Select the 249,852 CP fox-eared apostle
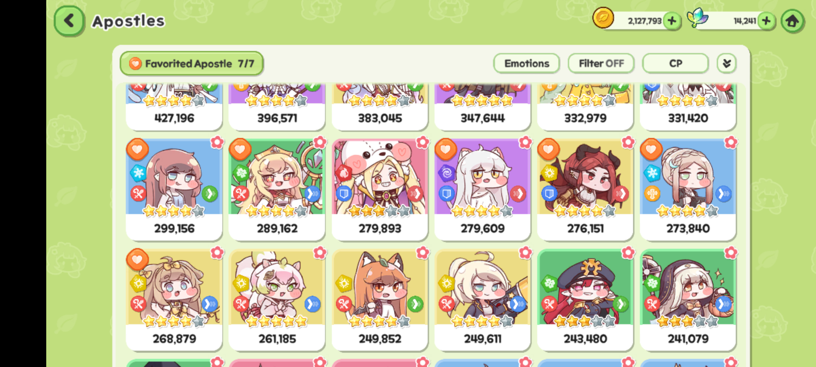The width and height of the screenshot is (816, 367). pyautogui.click(x=380, y=300)
